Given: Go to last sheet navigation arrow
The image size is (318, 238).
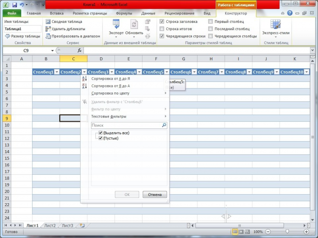Looking at the screenshot, I should 20,225.
